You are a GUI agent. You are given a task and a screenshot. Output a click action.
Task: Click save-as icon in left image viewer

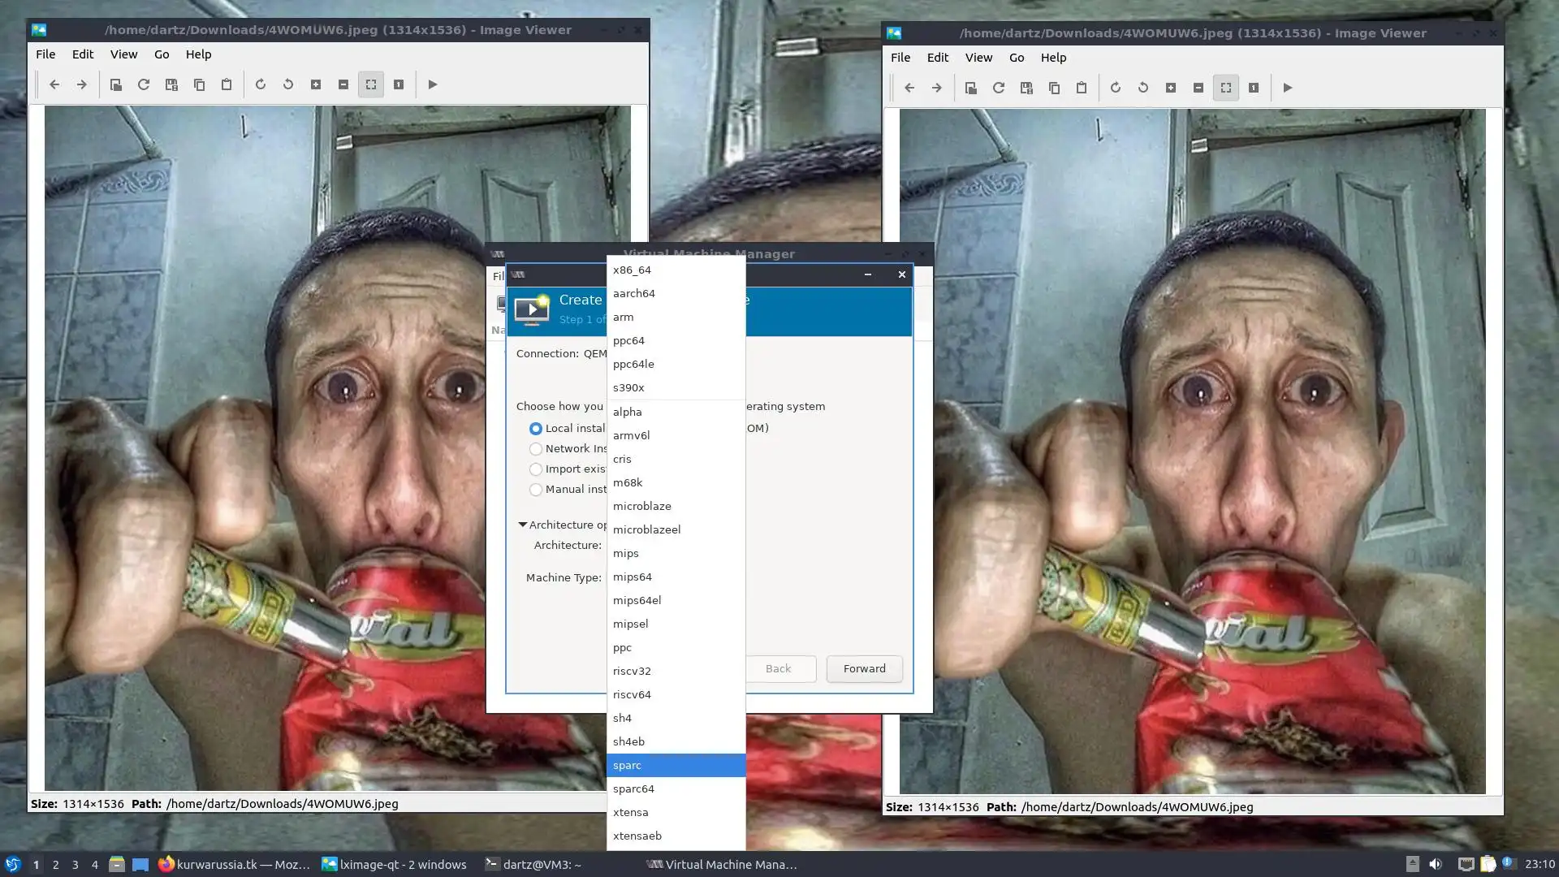(171, 84)
